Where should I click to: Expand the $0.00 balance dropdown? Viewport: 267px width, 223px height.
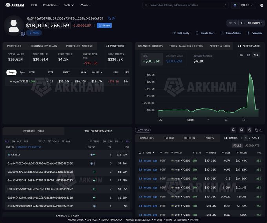point(247,5)
